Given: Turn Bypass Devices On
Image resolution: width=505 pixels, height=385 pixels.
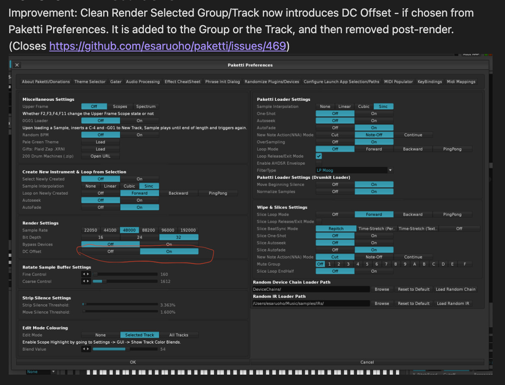Looking at the screenshot, I should pyautogui.click(x=169, y=244).
